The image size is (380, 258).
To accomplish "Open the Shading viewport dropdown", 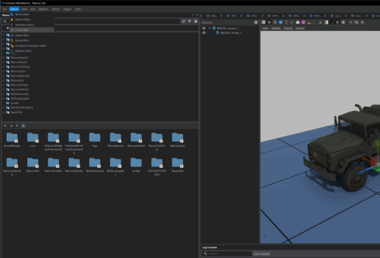I will [276, 28].
